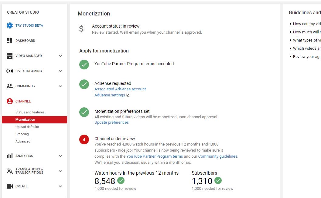Image resolution: width=321 pixels, height=198 pixels.
Task: Expand the 'Review your agr' question triangle
Action: point(290,57)
